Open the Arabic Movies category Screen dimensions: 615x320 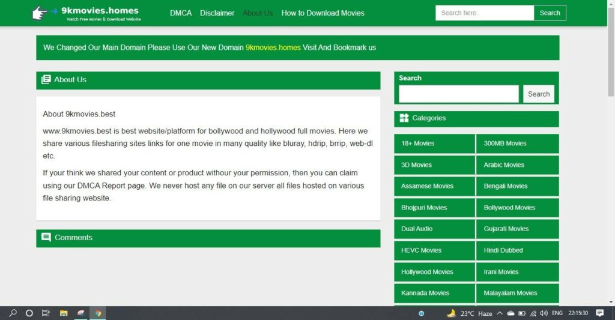coord(517,165)
